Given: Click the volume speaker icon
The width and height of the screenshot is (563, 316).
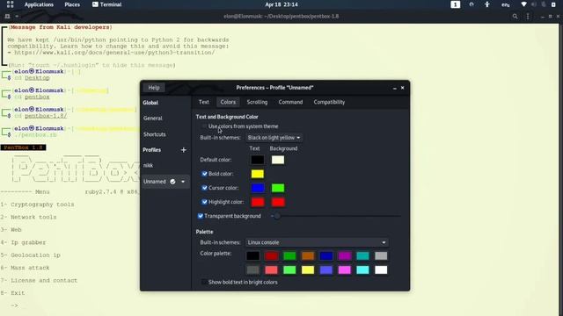Looking at the screenshot, I should coord(534,4).
